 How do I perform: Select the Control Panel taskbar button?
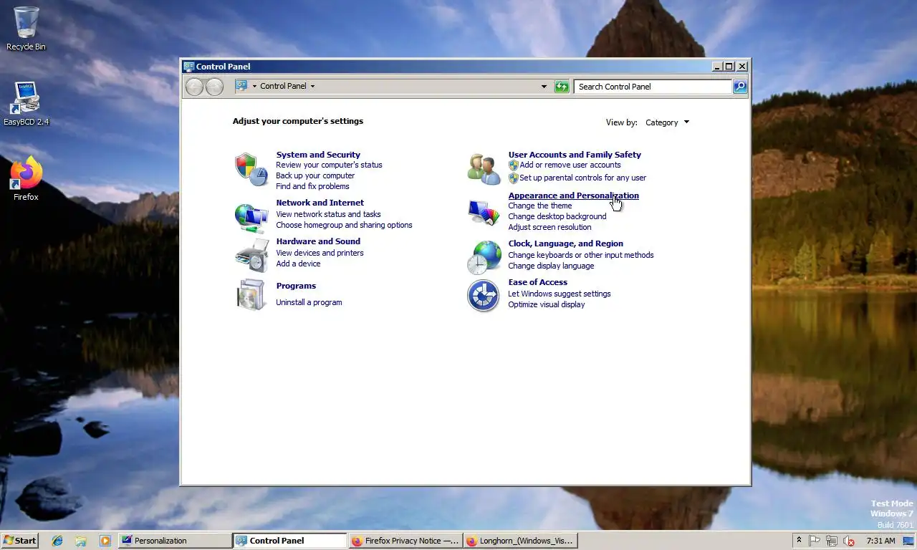tap(290, 541)
